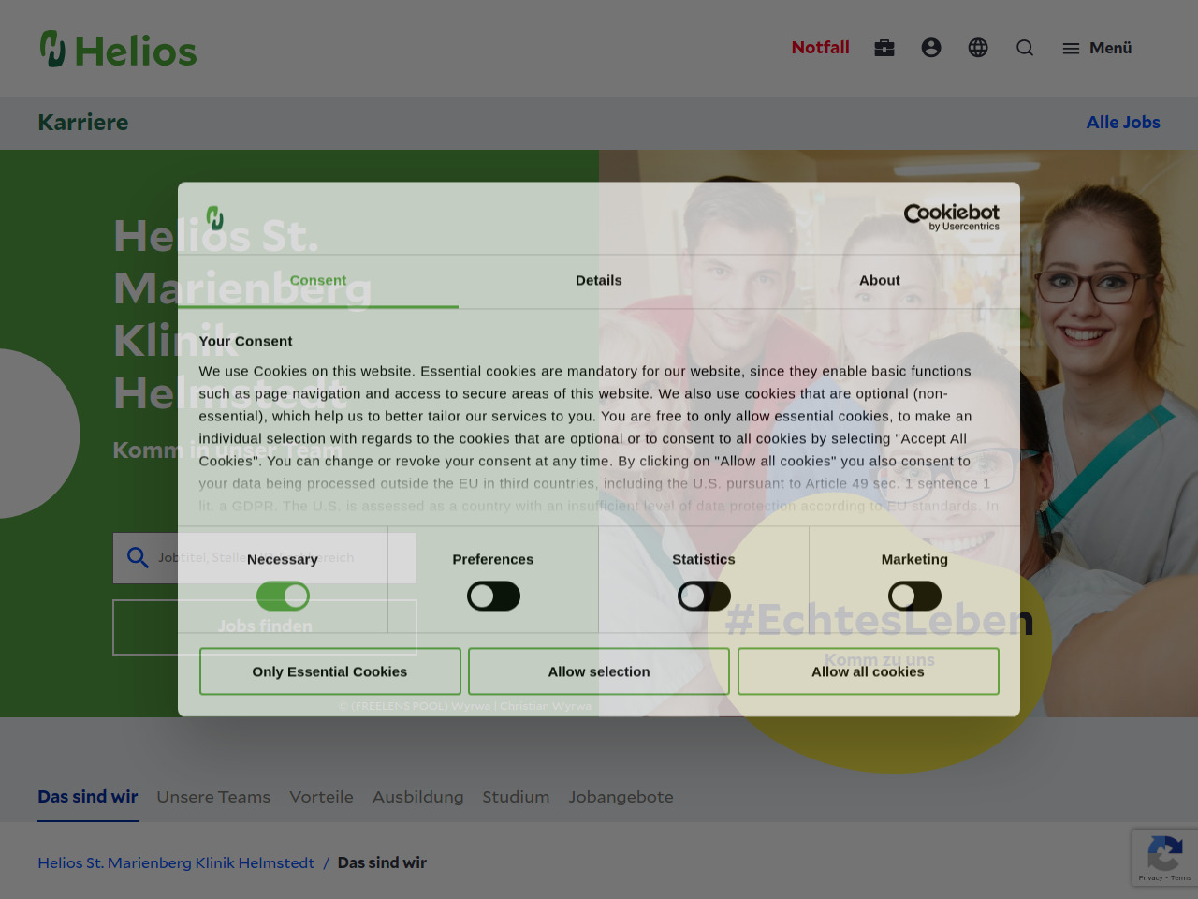The image size is (1198, 899).
Task: Click the small Helios logo in cookie dialog
Action: click(x=215, y=217)
